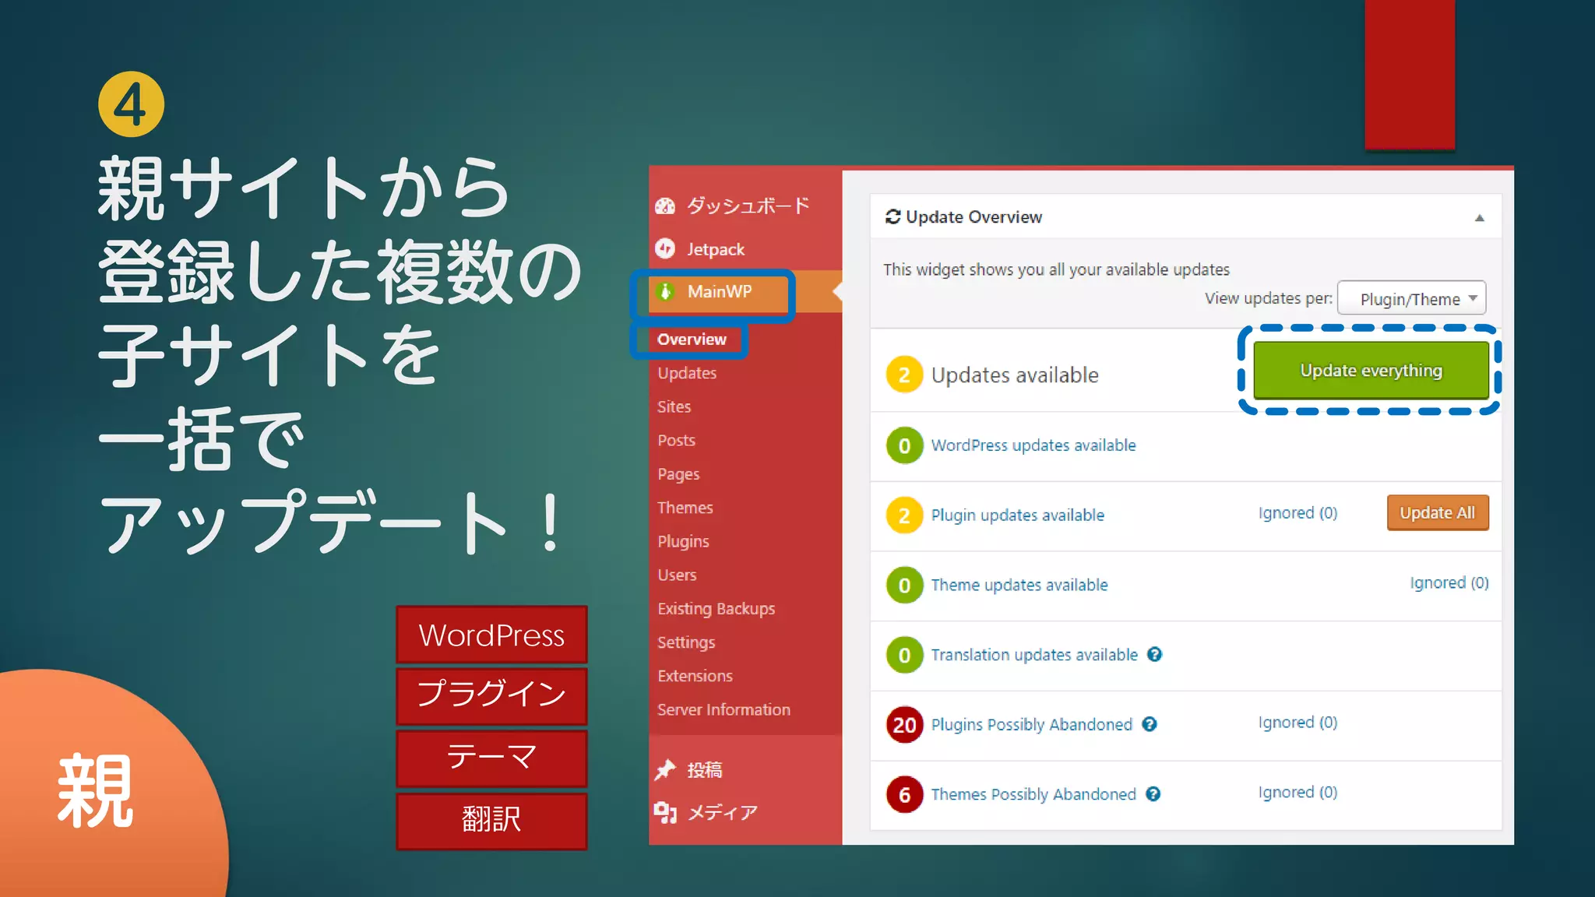Viewport: 1595px width, 897px height.
Task: Click the Jetpack logo icon
Action: (x=665, y=248)
